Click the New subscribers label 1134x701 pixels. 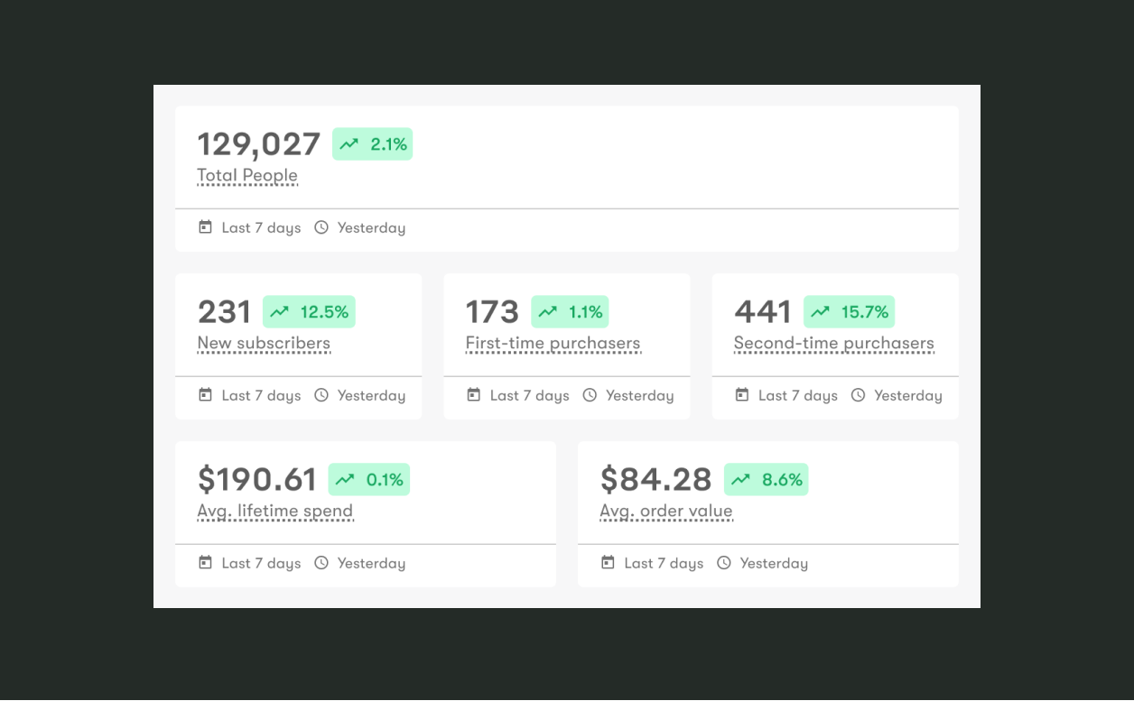[264, 343]
